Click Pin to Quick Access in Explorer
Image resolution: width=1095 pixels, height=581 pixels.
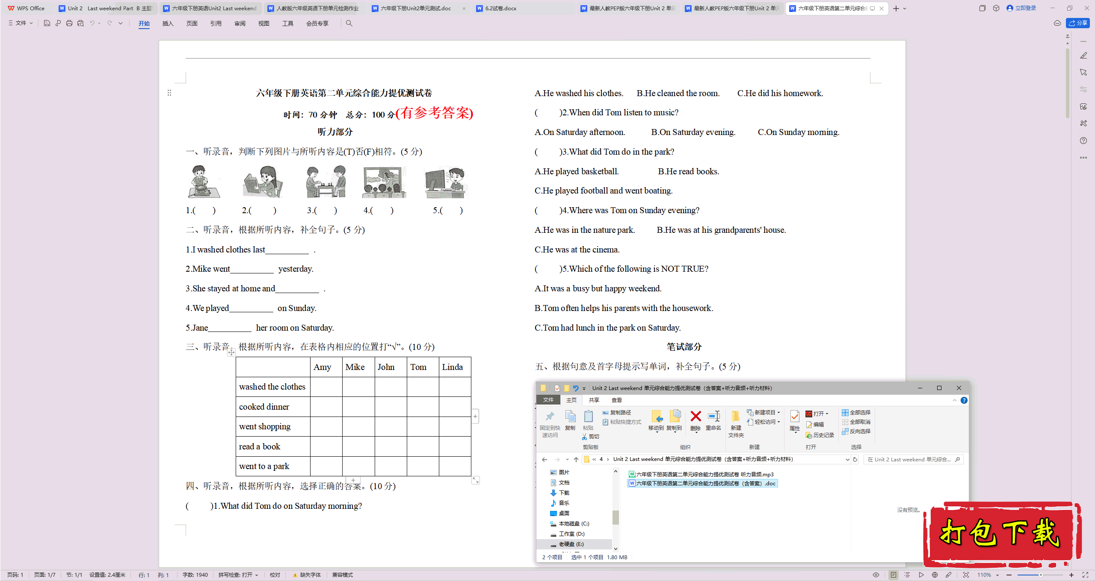tap(550, 424)
